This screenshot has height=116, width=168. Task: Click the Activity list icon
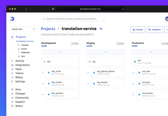tap(12, 61)
